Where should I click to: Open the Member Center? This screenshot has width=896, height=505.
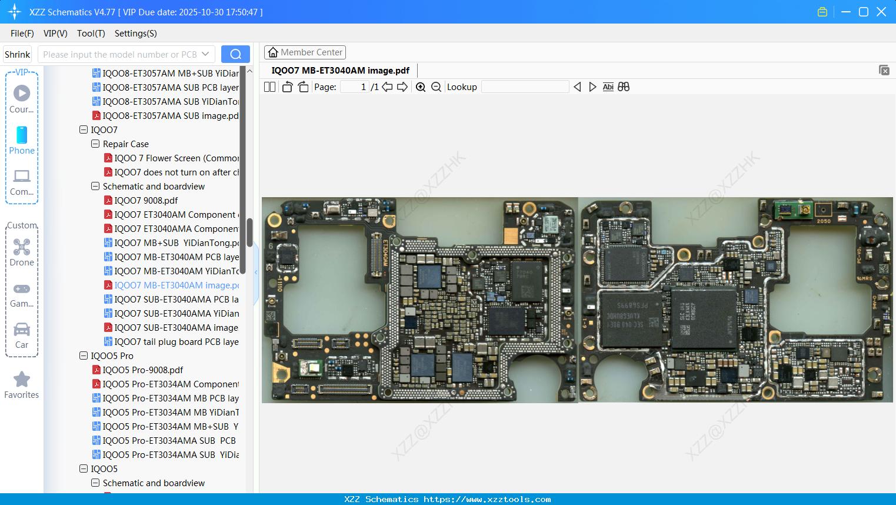[x=305, y=52]
